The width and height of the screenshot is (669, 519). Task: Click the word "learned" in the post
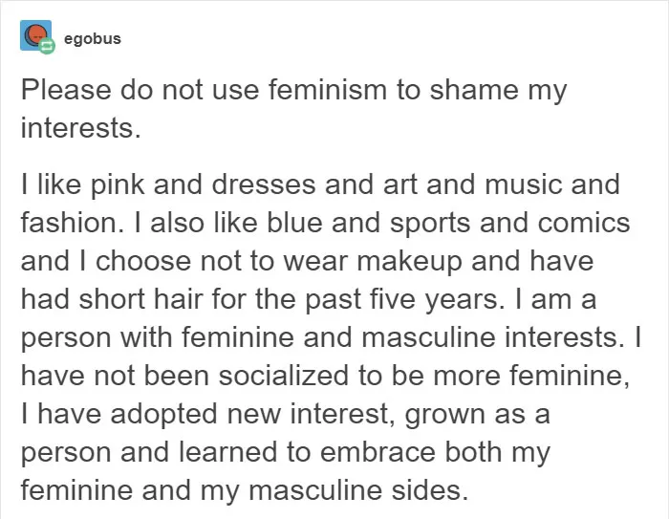[x=227, y=452]
